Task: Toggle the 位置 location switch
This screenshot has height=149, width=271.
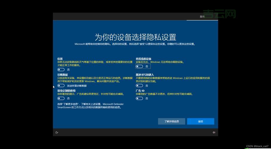Action: click(x=61, y=70)
